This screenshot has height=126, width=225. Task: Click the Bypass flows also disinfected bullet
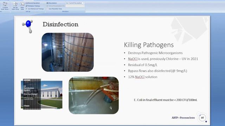click(x=157, y=71)
